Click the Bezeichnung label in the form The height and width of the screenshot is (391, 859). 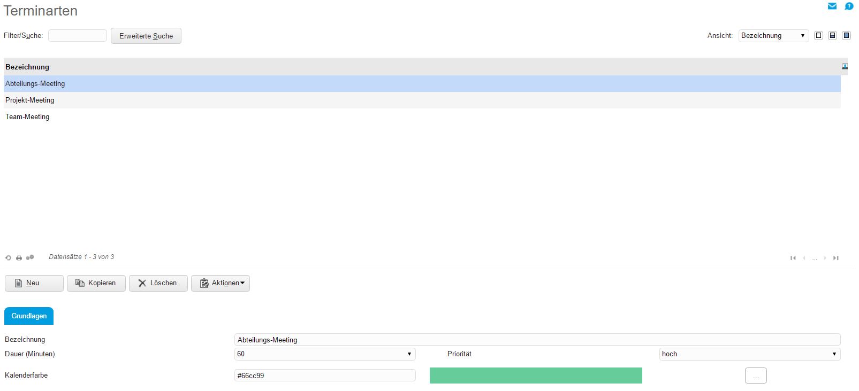click(25, 340)
